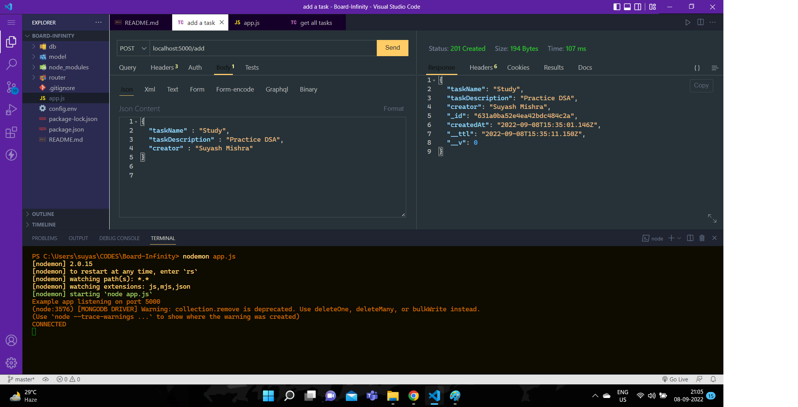Split the terminal panel

click(x=690, y=238)
